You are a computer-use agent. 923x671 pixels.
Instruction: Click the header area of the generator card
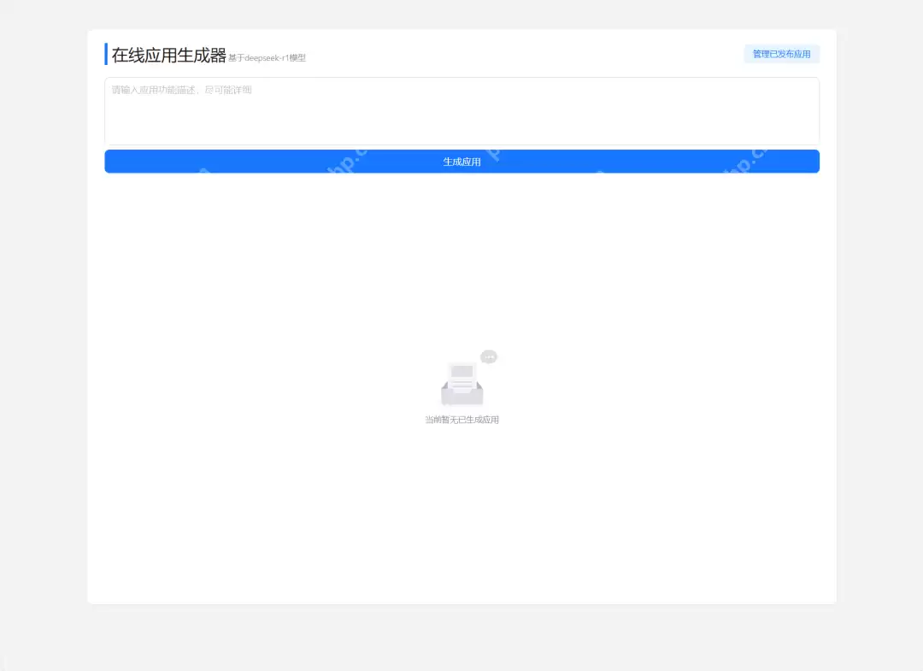[461, 54]
